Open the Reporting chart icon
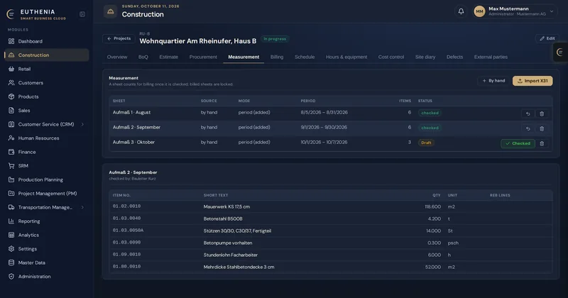Screen dimensions: 568x298 (11, 221)
